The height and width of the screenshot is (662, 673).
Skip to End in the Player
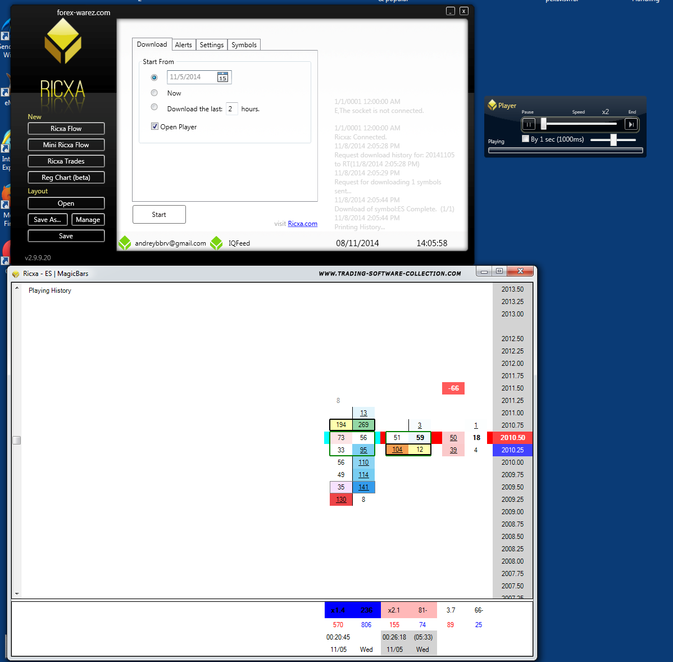pos(631,124)
